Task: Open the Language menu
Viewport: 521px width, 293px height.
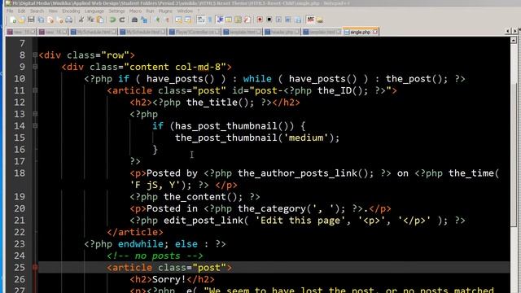Action: point(94,11)
